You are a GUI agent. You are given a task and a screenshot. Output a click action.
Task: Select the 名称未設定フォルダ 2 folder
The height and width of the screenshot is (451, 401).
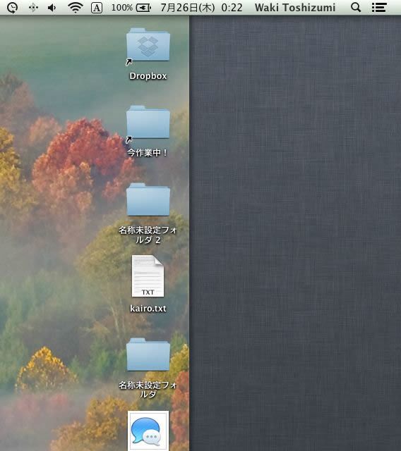coord(148,199)
